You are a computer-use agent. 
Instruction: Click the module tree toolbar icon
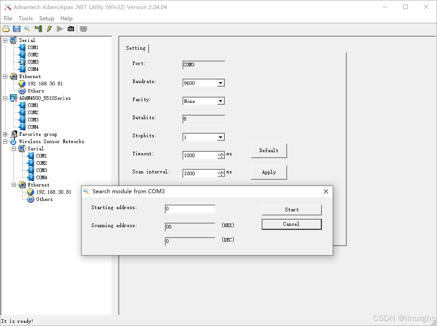(x=38, y=29)
